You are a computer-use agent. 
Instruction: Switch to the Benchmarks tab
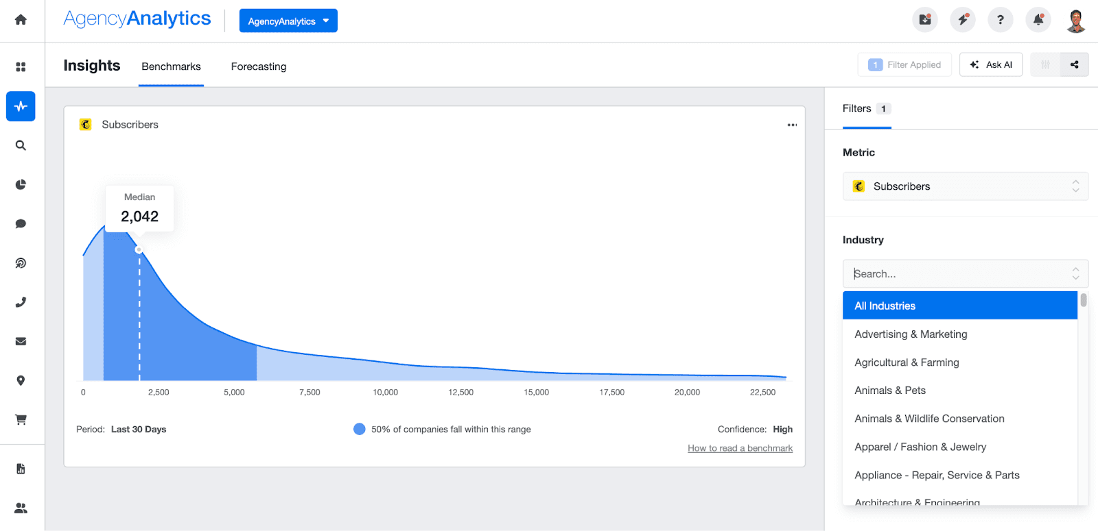[x=171, y=66]
